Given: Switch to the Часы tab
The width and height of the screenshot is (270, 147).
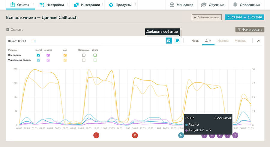Looking at the screenshot, I should [x=195, y=41].
